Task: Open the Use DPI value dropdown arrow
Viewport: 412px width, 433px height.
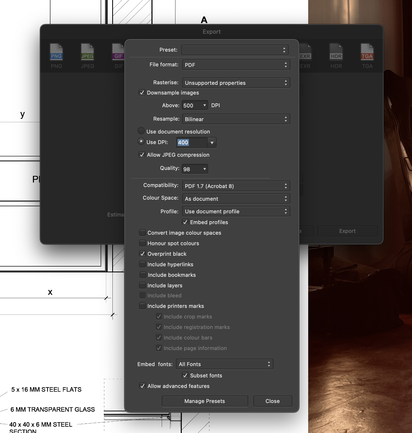Action: point(212,143)
